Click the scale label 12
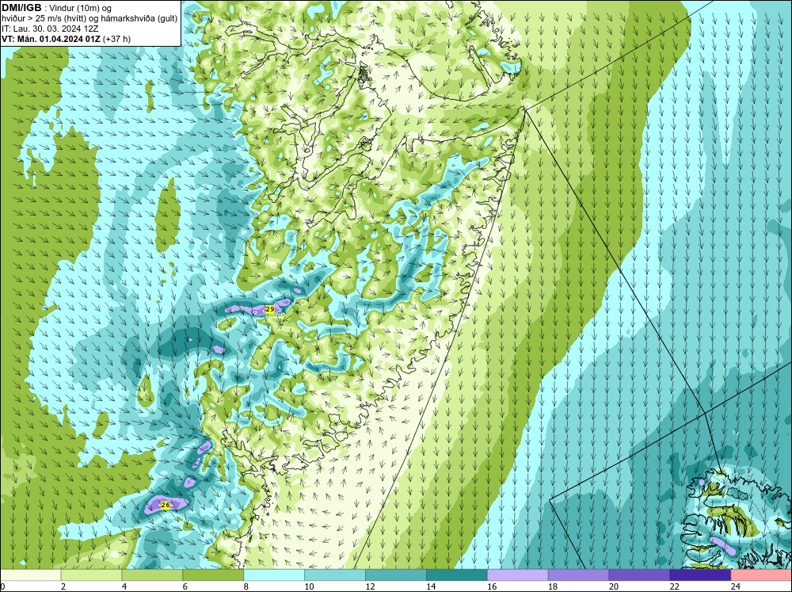792x592 pixels. click(x=370, y=586)
